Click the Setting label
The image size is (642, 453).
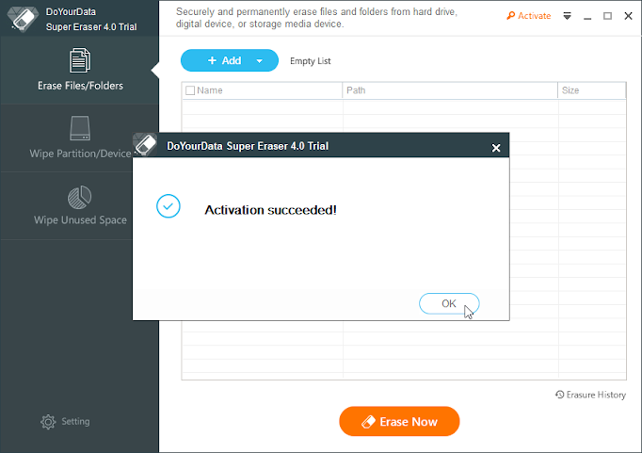pos(75,421)
